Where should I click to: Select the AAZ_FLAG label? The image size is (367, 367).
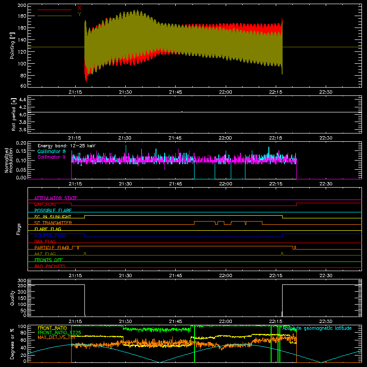[45, 254]
